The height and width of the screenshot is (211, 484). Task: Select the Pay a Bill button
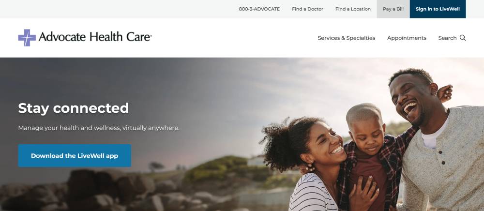pos(393,9)
